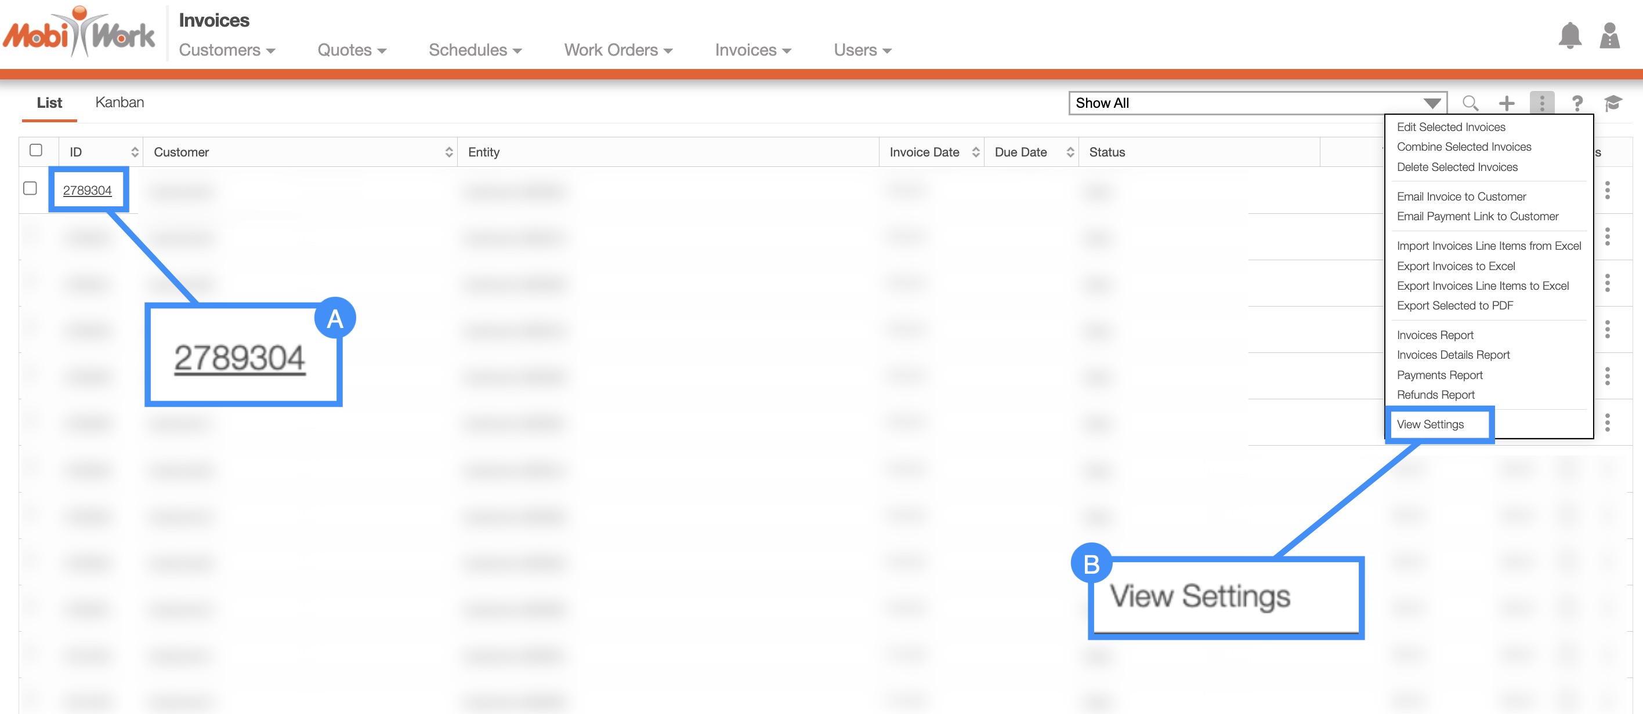Check the box for invoice 2789304

pyautogui.click(x=30, y=188)
